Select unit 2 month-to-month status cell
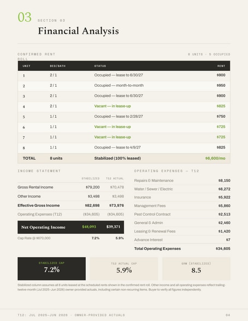This screenshot has width=248, height=321. pos(119,85)
